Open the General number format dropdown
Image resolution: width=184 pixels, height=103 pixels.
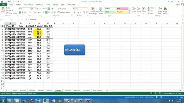click(x=87, y=9)
